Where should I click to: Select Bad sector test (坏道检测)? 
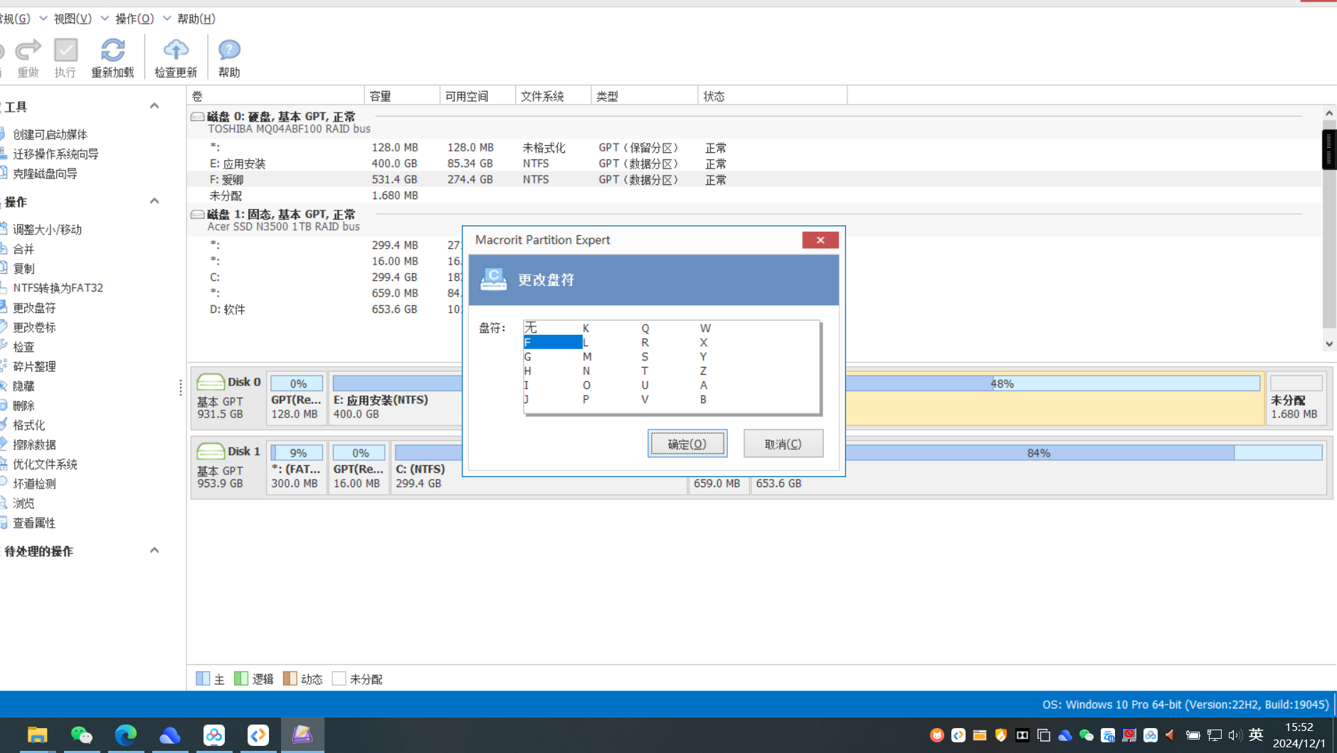click(x=34, y=484)
